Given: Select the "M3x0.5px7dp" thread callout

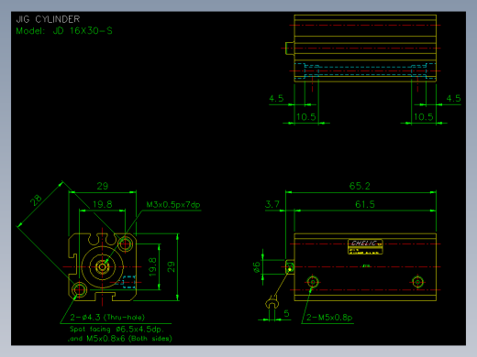Looking at the screenshot, I should [x=173, y=204].
